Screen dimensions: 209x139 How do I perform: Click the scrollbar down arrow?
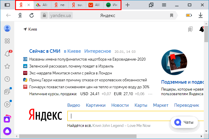(206, 131)
